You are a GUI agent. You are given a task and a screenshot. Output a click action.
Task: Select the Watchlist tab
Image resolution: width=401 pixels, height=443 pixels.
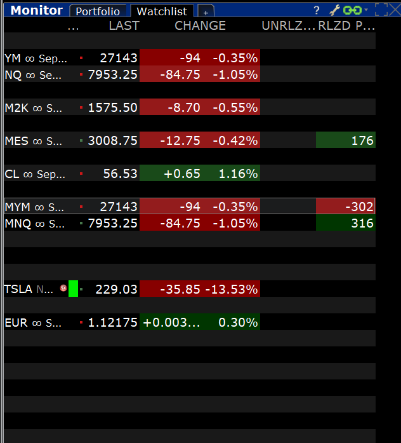pos(162,11)
